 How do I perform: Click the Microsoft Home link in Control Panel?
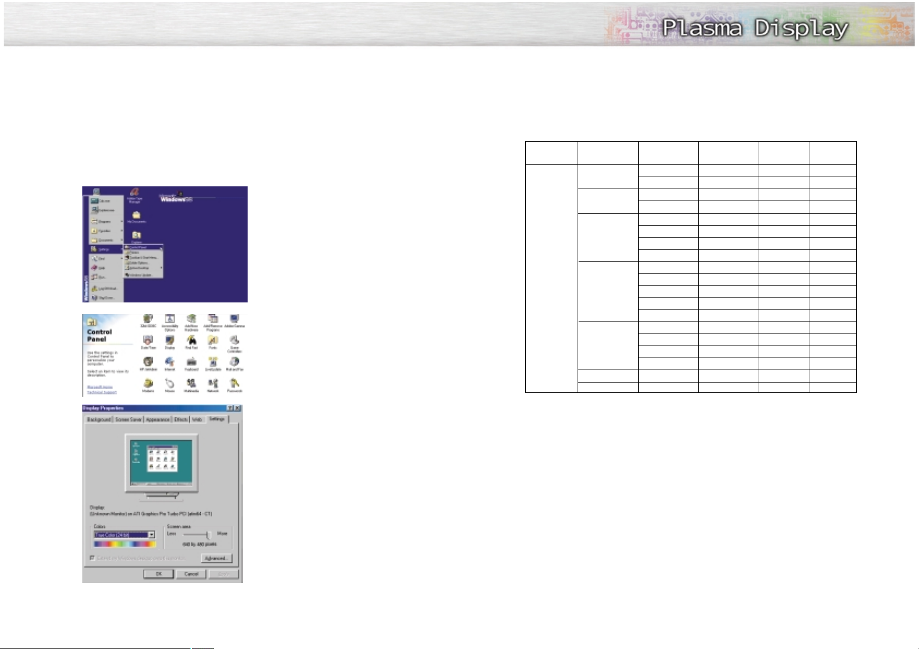100,387
